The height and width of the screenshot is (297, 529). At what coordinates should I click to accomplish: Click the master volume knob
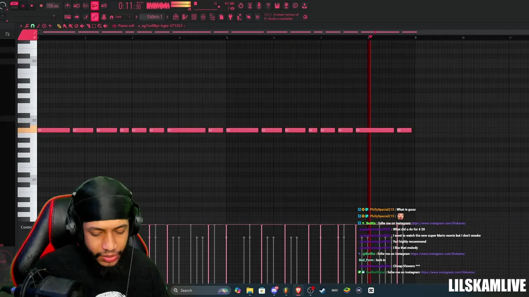pos(3,5)
